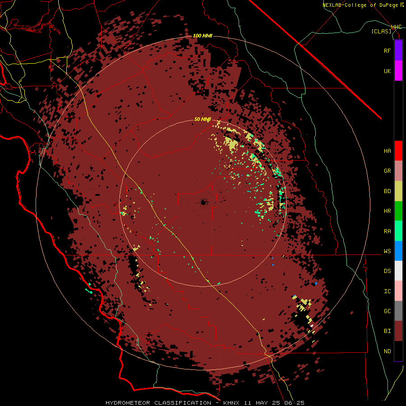Click the HR legend label
This screenshot has width=406, height=406.
click(x=387, y=211)
